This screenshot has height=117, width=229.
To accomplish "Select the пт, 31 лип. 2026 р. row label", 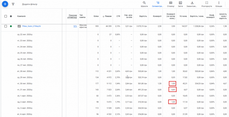I will (x=25, y=90).
